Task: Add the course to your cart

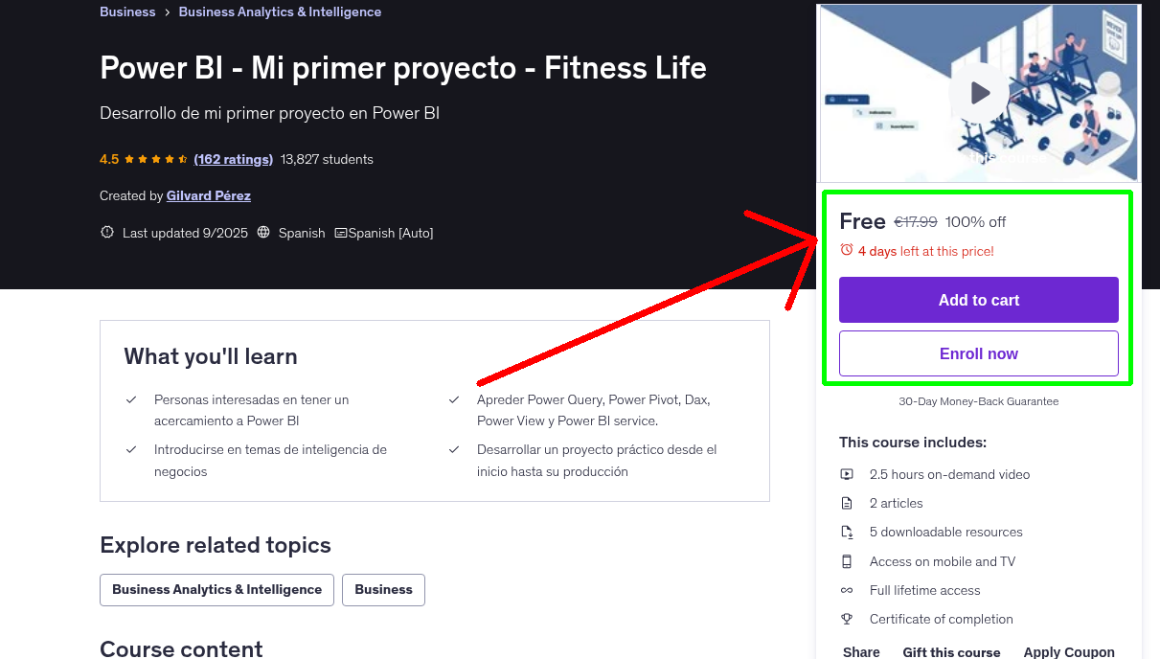Action: coord(978,300)
